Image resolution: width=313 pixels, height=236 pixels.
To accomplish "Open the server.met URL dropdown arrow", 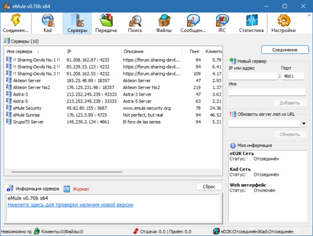I will (x=304, y=123).
